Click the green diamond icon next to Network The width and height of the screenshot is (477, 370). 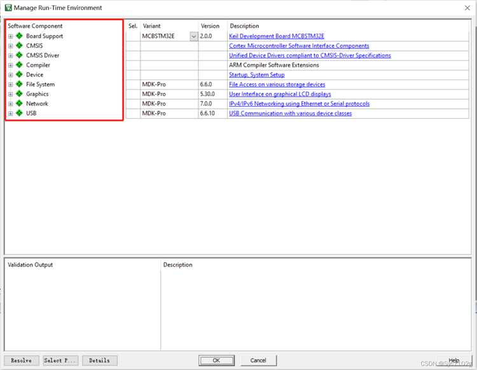[x=19, y=104]
